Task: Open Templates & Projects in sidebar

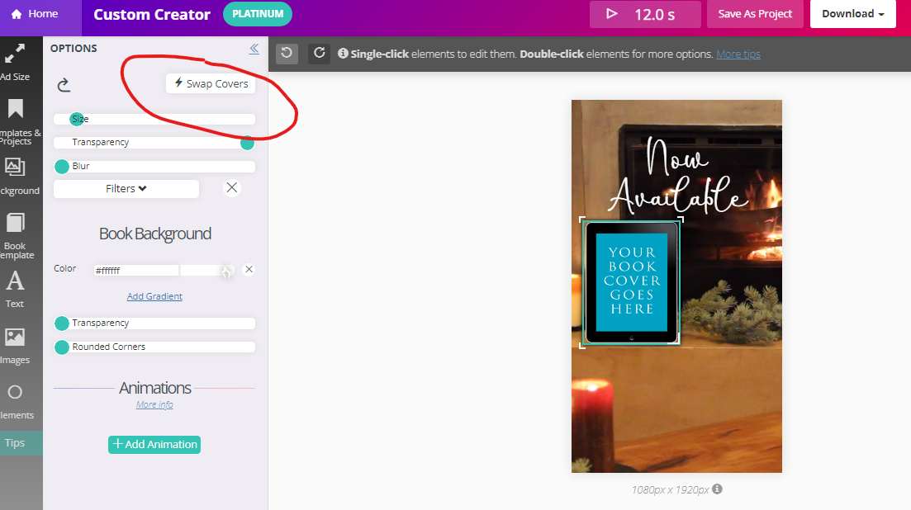Action: pyautogui.click(x=15, y=120)
